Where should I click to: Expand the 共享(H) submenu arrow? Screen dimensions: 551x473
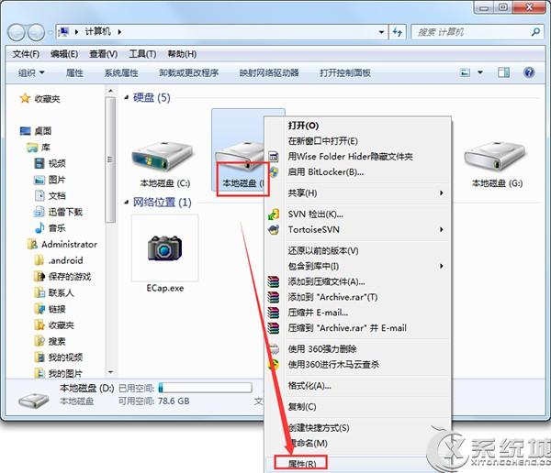pyautogui.click(x=442, y=193)
